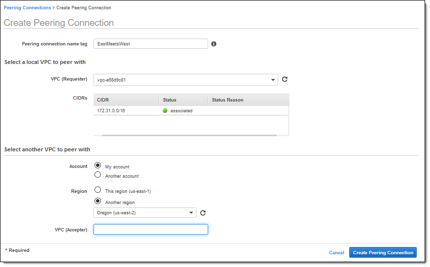Click the CIDR table horizontal scrollbar
The image size is (430, 267).
pos(189,135)
